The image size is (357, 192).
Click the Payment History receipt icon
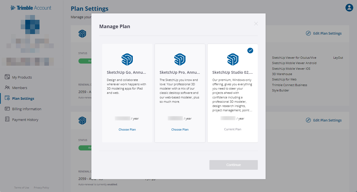(7, 119)
